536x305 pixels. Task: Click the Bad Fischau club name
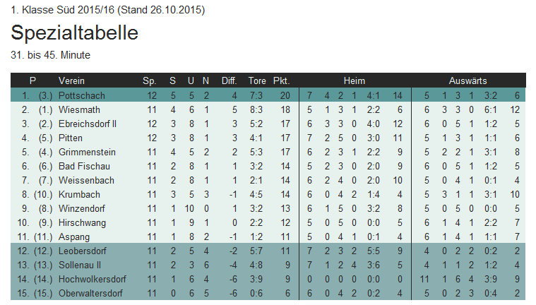pyautogui.click(x=84, y=166)
